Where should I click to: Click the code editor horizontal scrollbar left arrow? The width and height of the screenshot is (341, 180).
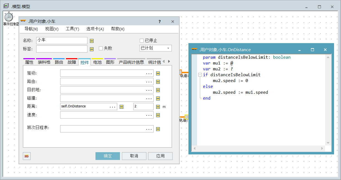click(194, 149)
